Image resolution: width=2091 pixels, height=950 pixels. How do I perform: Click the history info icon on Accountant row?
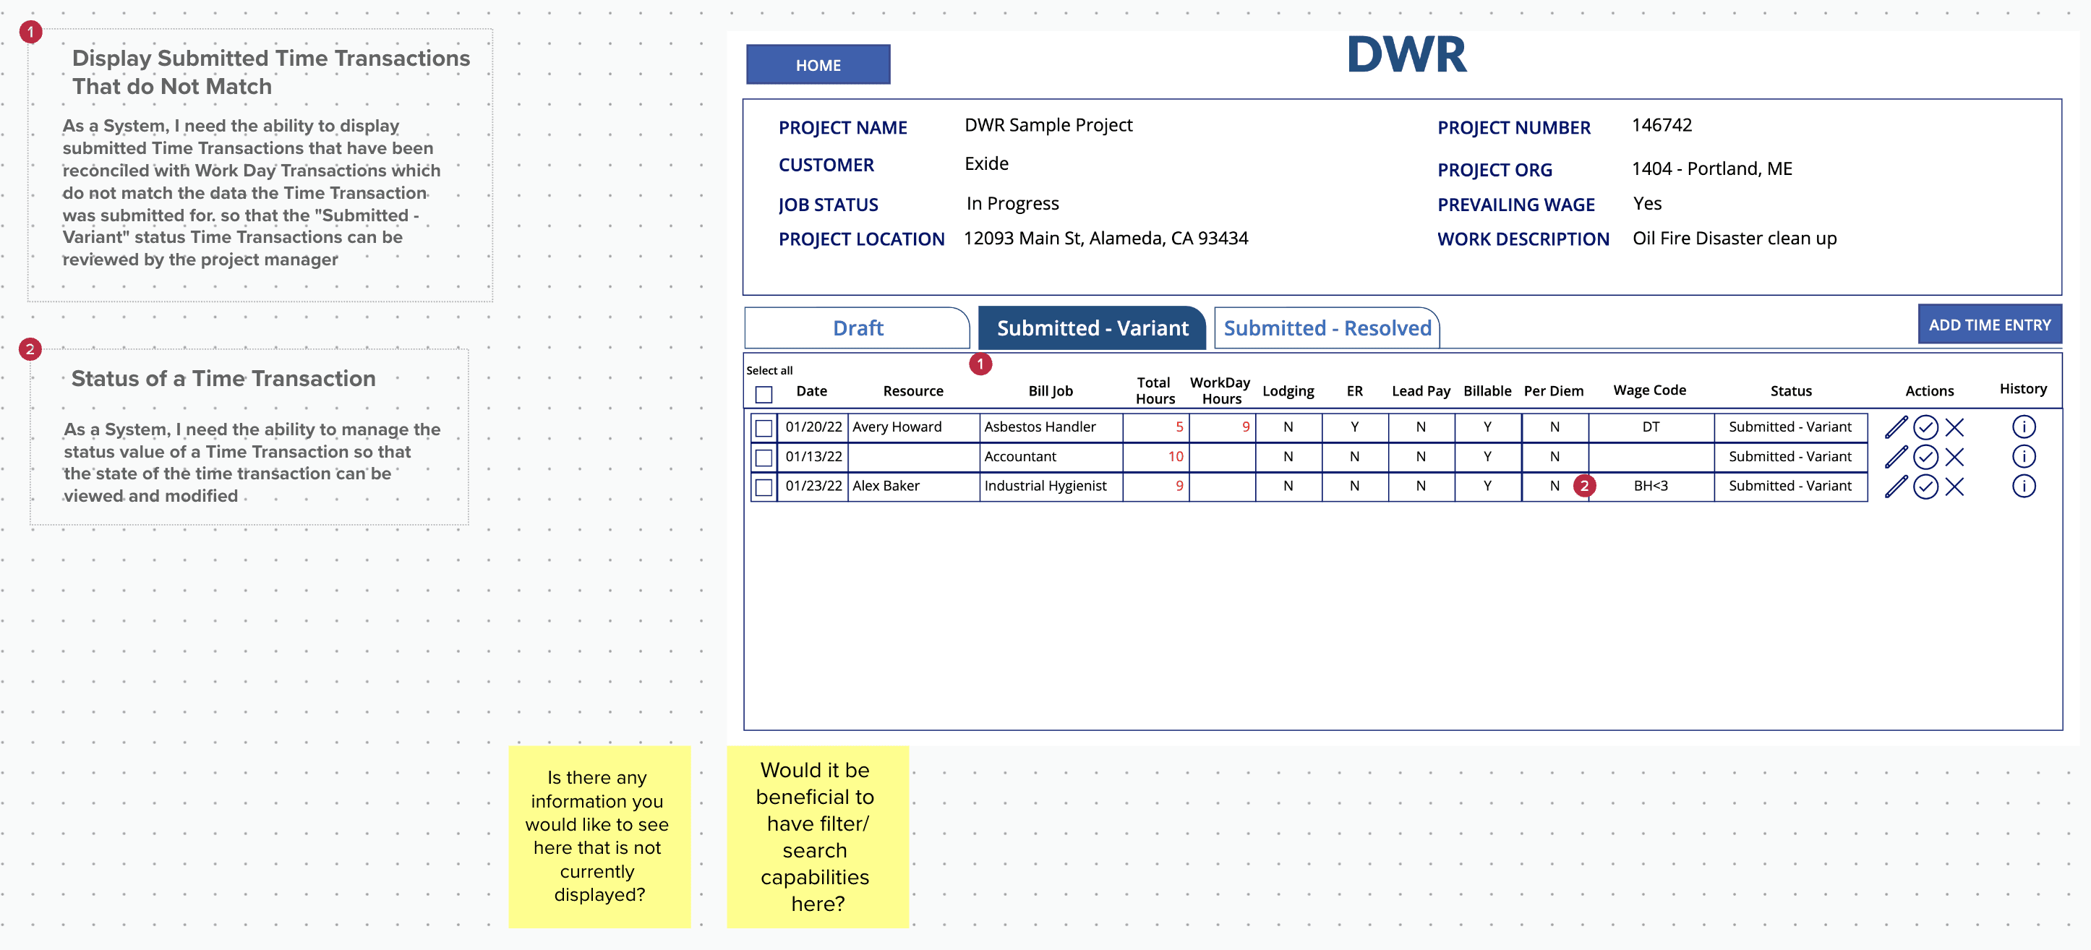pyautogui.click(x=2023, y=457)
